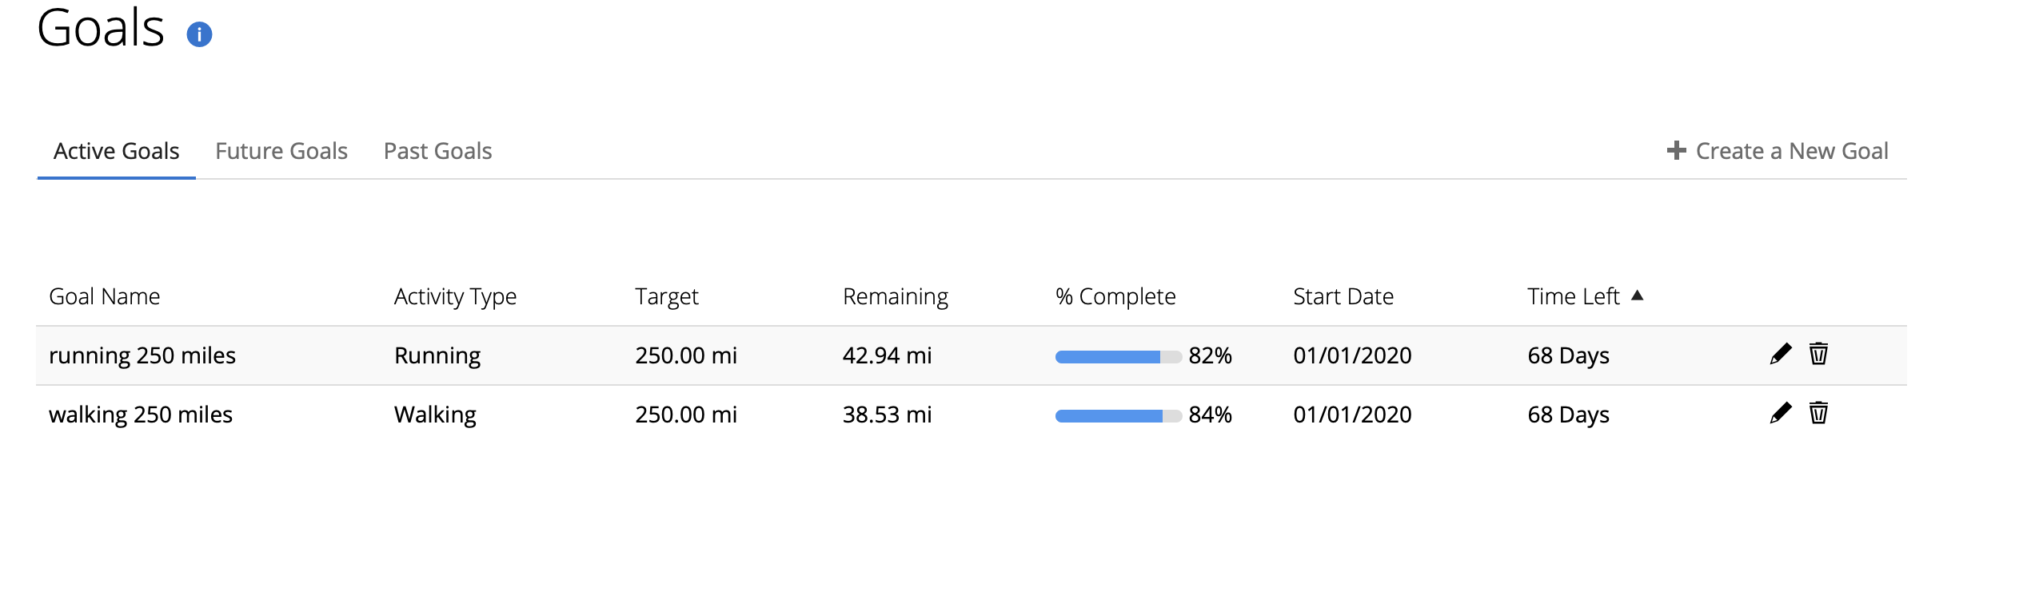Sort by % Complete column
The image size is (2019, 615).
pyautogui.click(x=1115, y=296)
